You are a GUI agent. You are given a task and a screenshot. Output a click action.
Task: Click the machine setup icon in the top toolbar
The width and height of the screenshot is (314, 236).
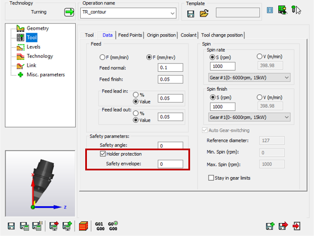click(x=283, y=10)
